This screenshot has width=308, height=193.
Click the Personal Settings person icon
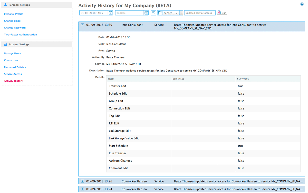6,5
